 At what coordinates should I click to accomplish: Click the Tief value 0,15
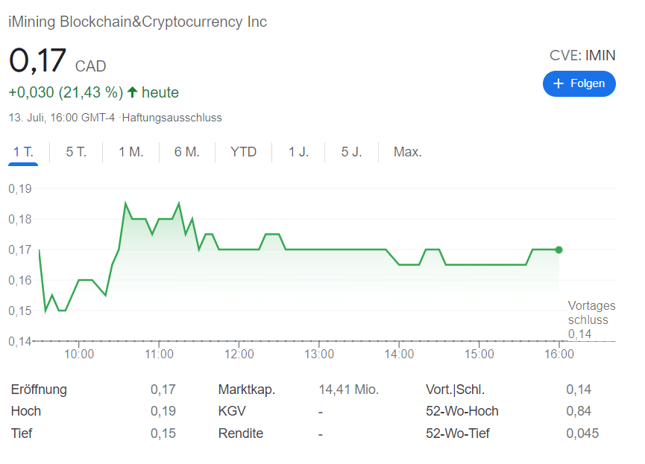point(163,433)
